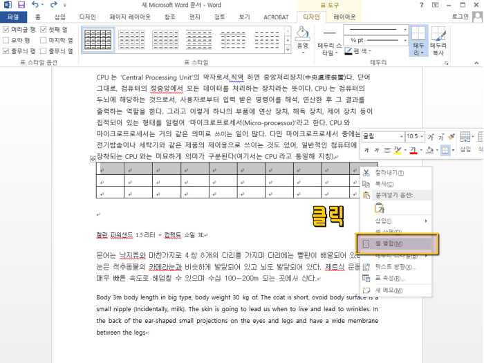Click the Undo arrow icon

click(35, 5)
